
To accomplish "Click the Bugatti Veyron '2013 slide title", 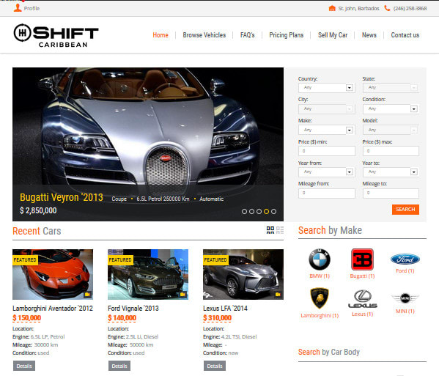I will tap(62, 197).
